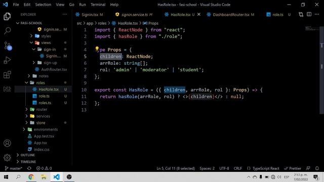324x182 pixels.
Task: Click the Ln 5, Col 11 status
Action: (x=176, y=168)
